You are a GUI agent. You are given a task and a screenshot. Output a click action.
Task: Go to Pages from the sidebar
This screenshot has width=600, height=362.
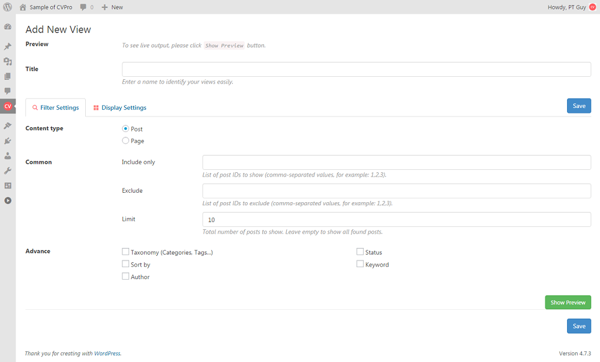pyautogui.click(x=8, y=76)
